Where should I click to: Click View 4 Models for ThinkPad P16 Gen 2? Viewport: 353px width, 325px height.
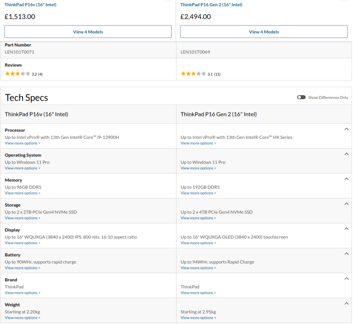pyautogui.click(x=264, y=32)
